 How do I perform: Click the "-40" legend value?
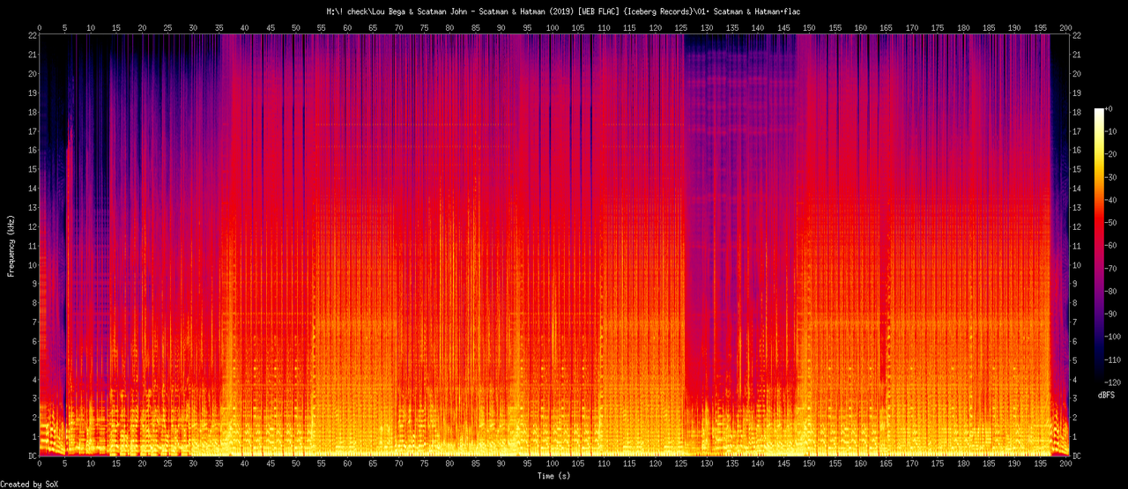click(1112, 200)
